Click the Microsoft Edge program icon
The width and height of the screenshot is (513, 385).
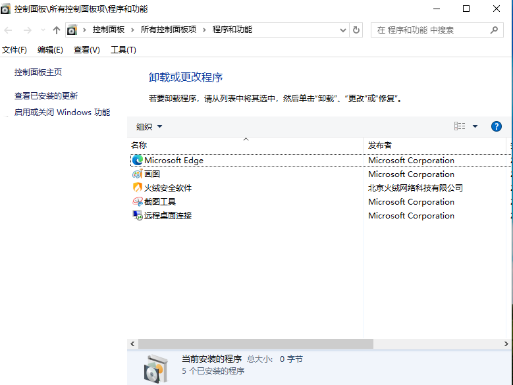coord(138,160)
